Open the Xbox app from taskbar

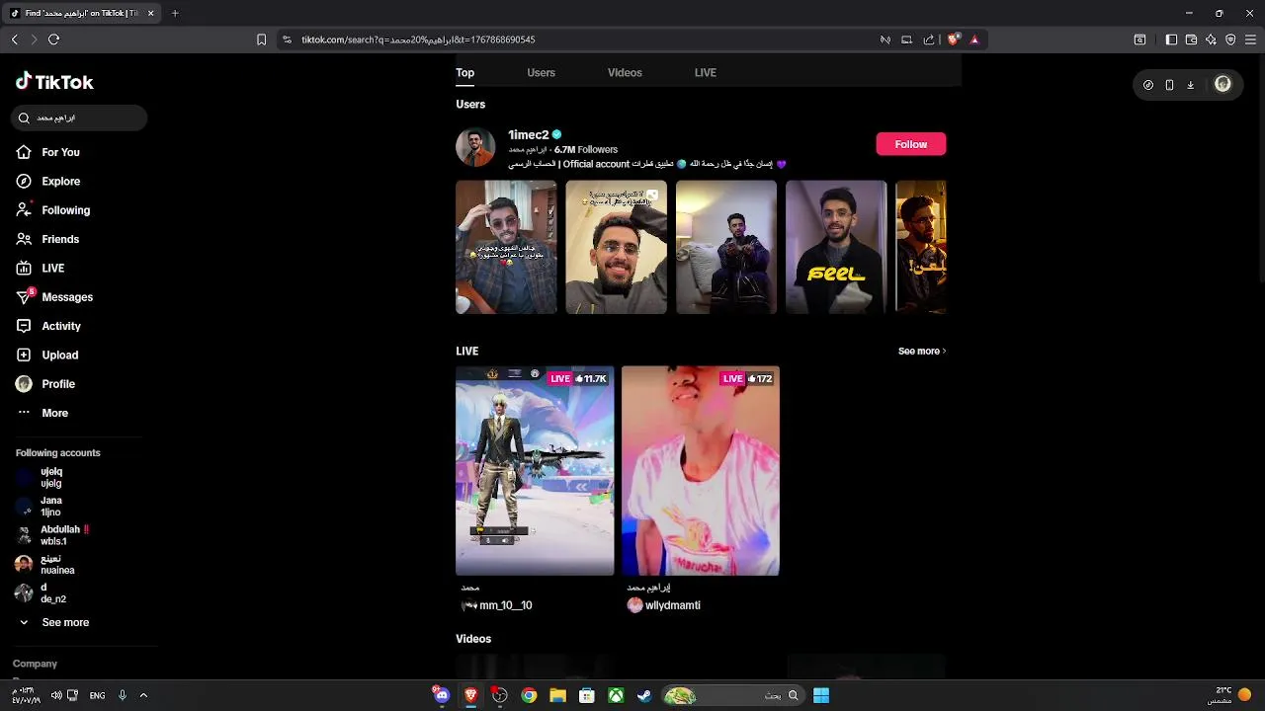click(616, 695)
